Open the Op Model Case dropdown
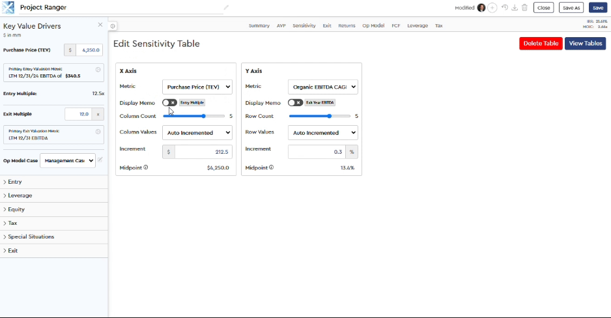This screenshot has height=318, width=611. 68,160
